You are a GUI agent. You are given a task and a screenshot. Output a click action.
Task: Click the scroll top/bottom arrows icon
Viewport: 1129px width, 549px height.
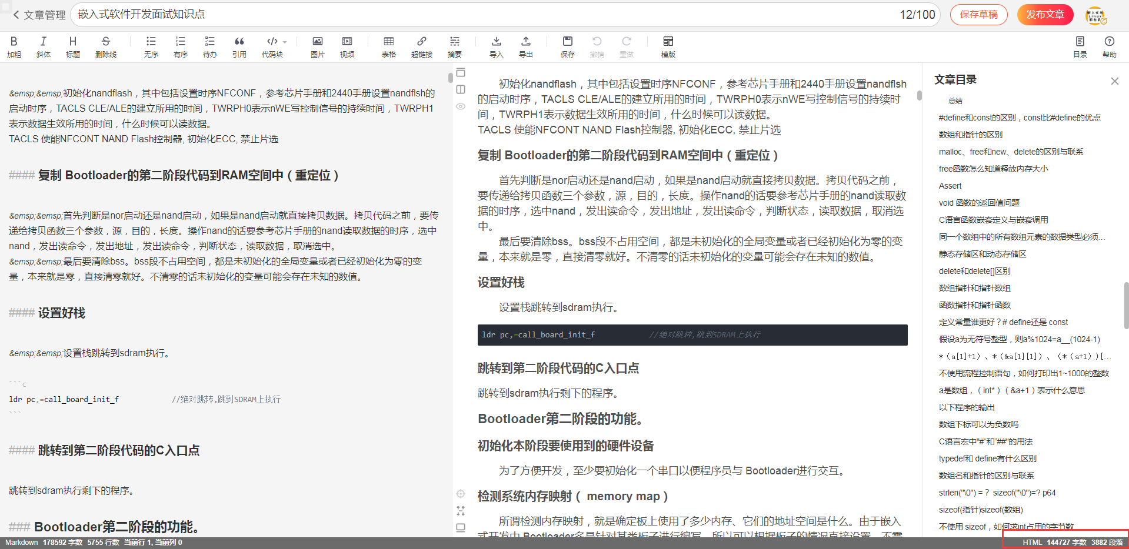point(461,511)
